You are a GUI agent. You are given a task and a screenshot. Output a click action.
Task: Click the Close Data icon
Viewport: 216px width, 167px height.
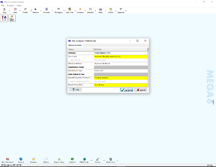[x=12, y=18]
